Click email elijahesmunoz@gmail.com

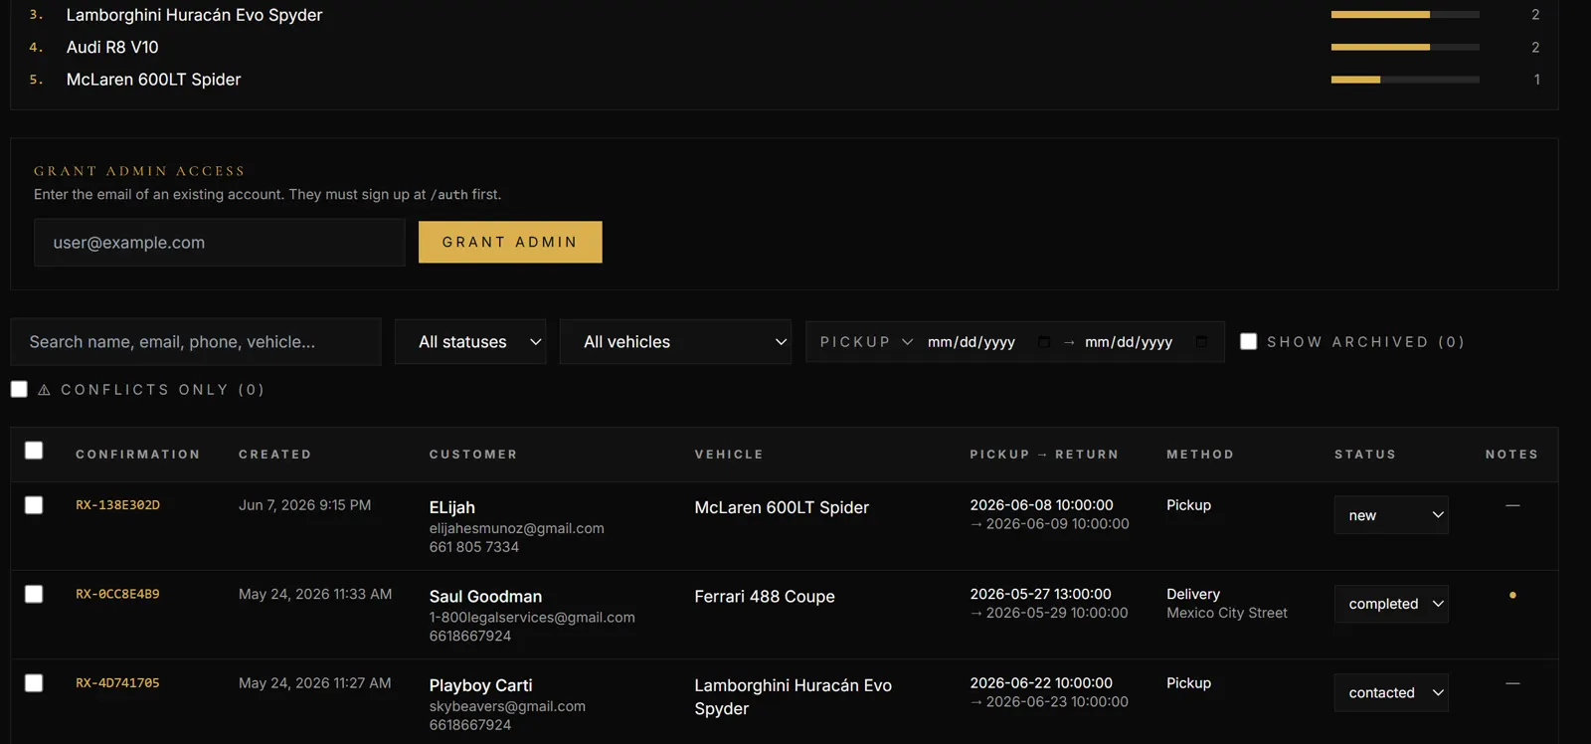click(517, 528)
